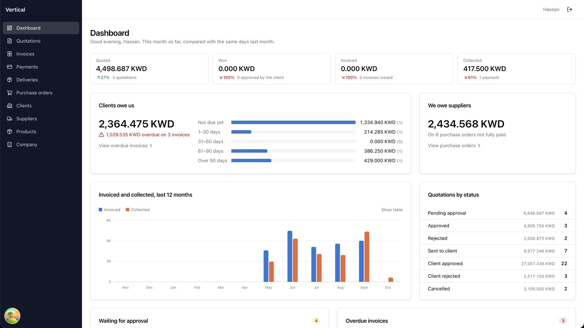
Task: Open the Suppliers section
Action: click(41, 118)
